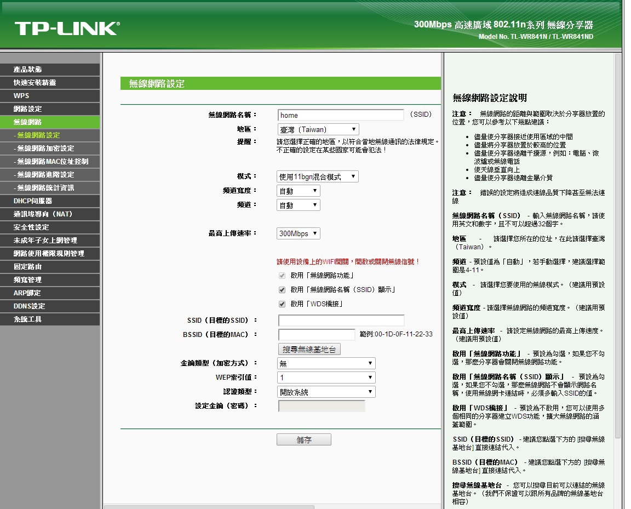Go to DHCP伺服器 menu
Screen dimensions: 631x509
click(x=50, y=201)
